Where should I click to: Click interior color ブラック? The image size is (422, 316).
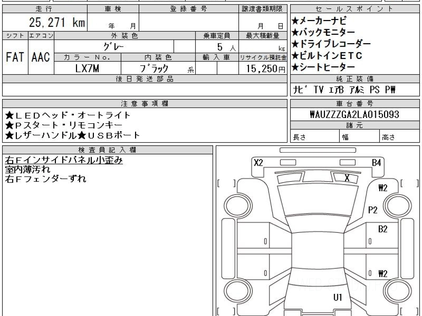pyautogui.click(x=154, y=68)
